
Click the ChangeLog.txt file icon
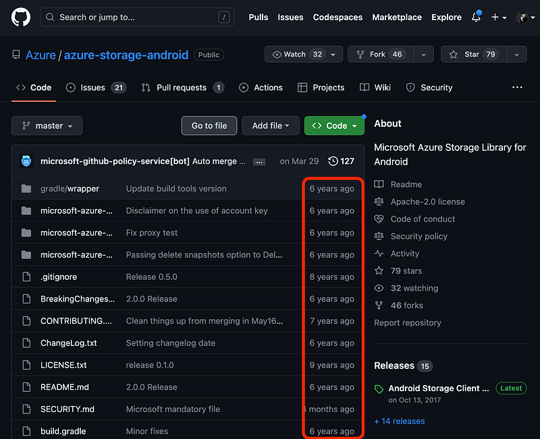(x=26, y=343)
